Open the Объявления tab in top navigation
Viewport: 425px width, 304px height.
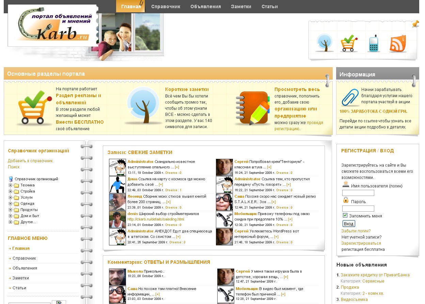[x=206, y=6]
